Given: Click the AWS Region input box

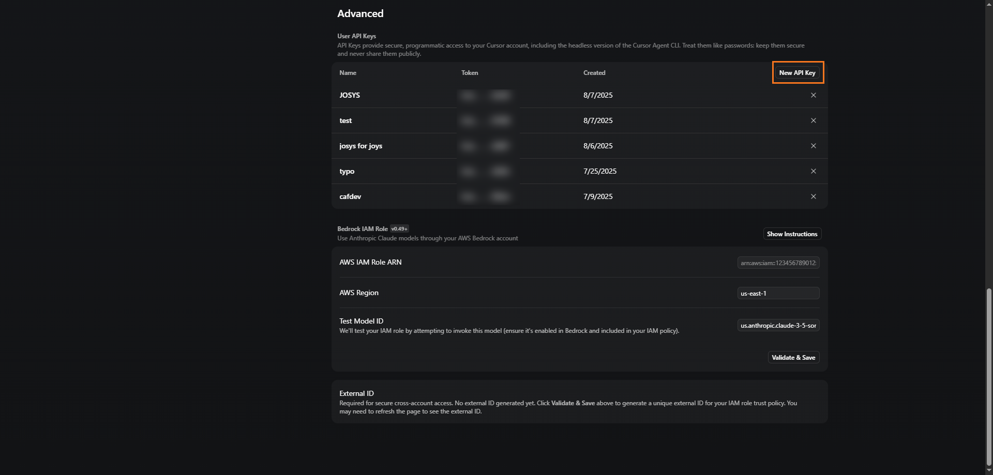Looking at the screenshot, I should click(778, 294).
